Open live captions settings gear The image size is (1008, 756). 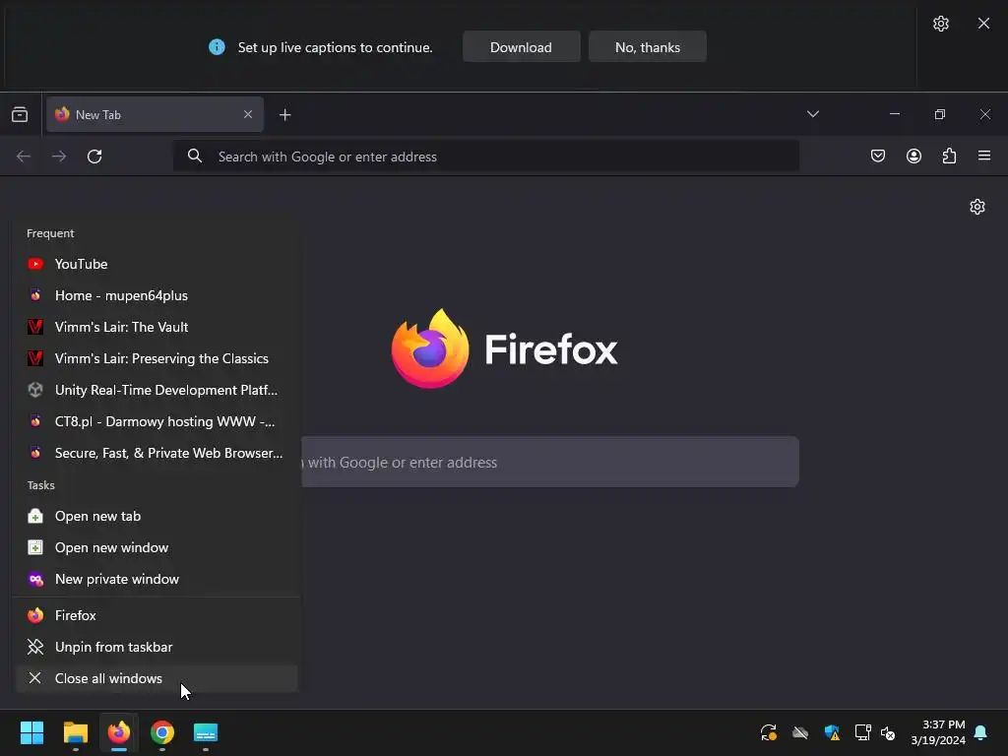[940, 24]
